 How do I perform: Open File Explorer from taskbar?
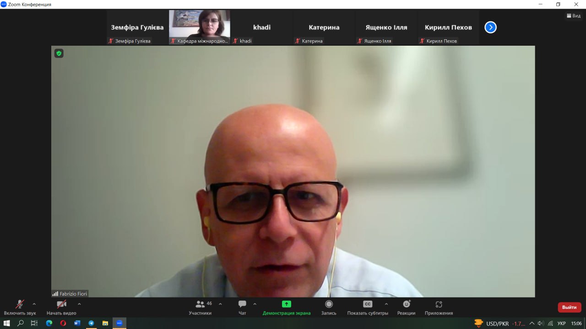pos(105,323)
